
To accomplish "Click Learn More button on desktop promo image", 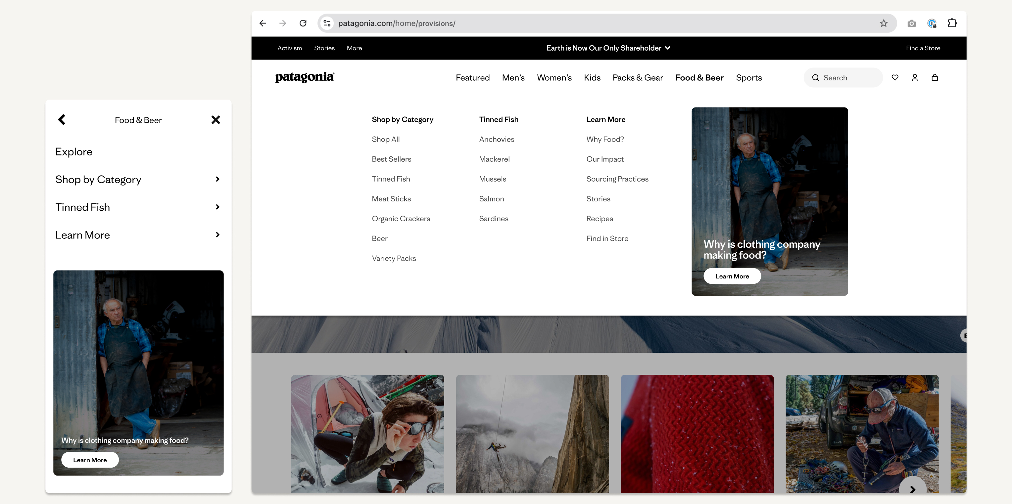I will 732,276.
